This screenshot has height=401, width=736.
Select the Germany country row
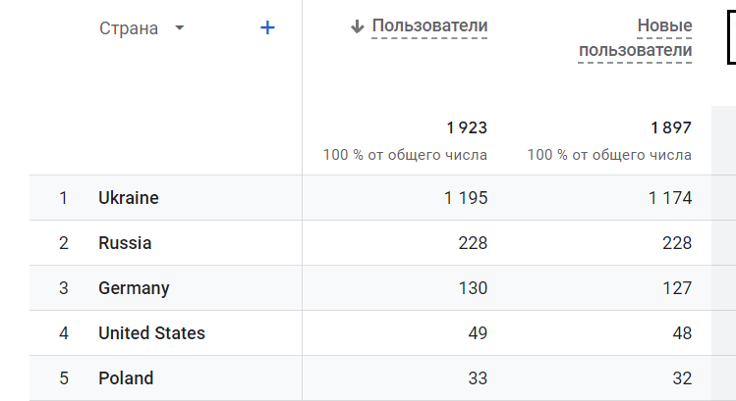[134, 288]
